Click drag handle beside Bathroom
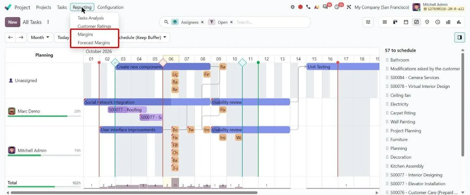The image size is (470, 195). 387,60
